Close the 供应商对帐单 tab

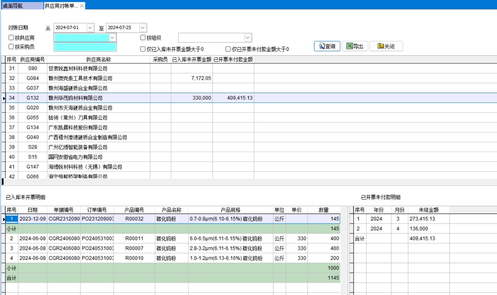pos(82,6)
